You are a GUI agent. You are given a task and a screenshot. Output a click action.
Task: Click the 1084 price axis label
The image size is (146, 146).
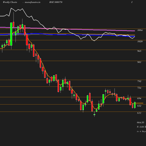[140, 30]
